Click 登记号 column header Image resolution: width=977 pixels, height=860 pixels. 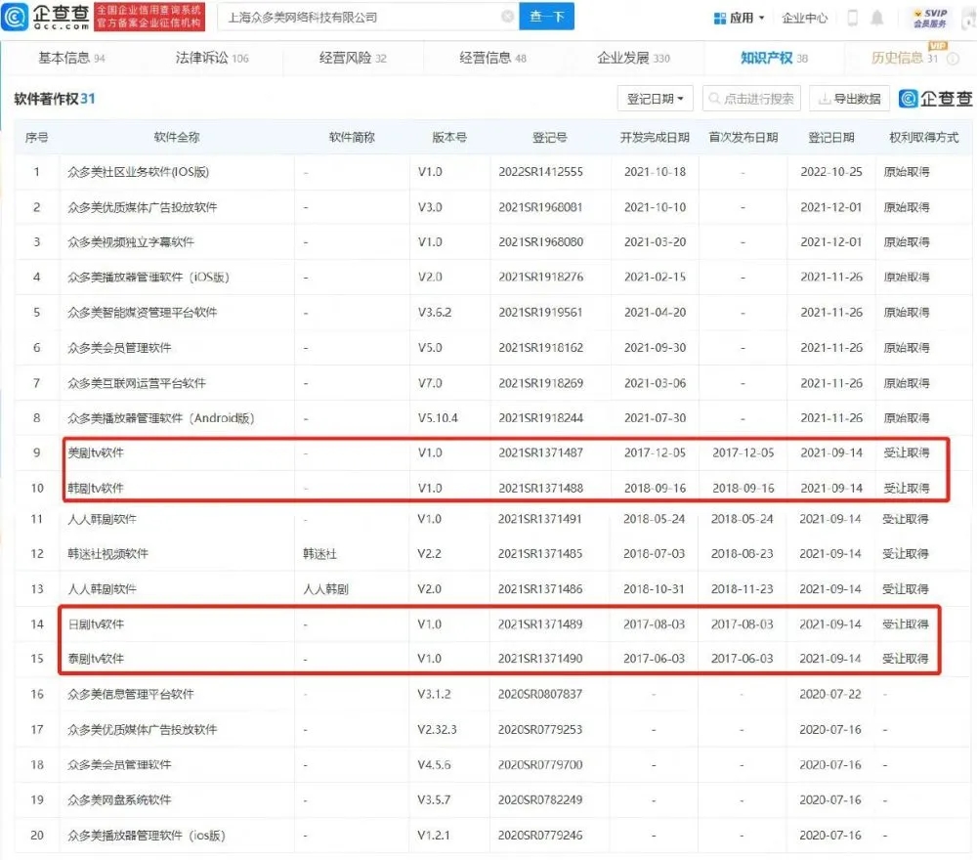(549, 137)
